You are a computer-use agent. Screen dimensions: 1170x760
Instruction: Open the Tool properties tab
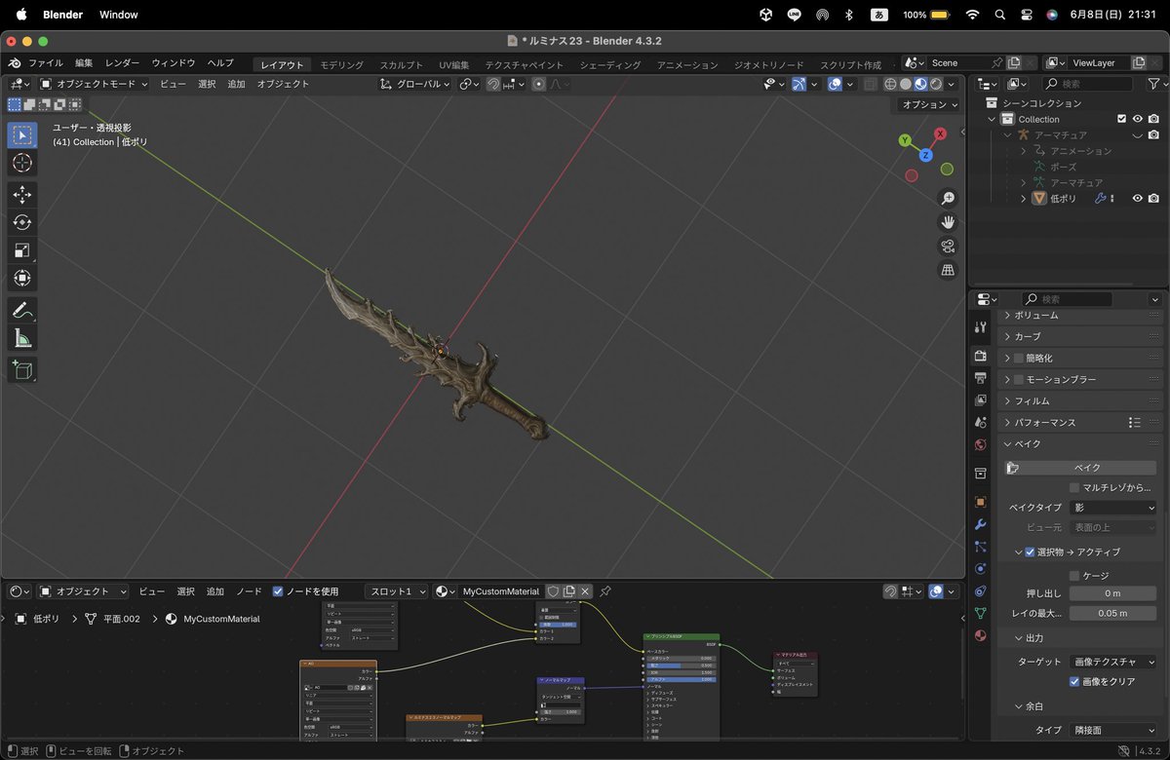(981, 327)
